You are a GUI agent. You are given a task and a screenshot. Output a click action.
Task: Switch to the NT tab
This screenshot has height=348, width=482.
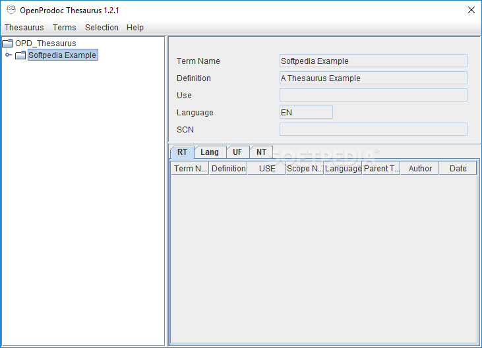261,152
